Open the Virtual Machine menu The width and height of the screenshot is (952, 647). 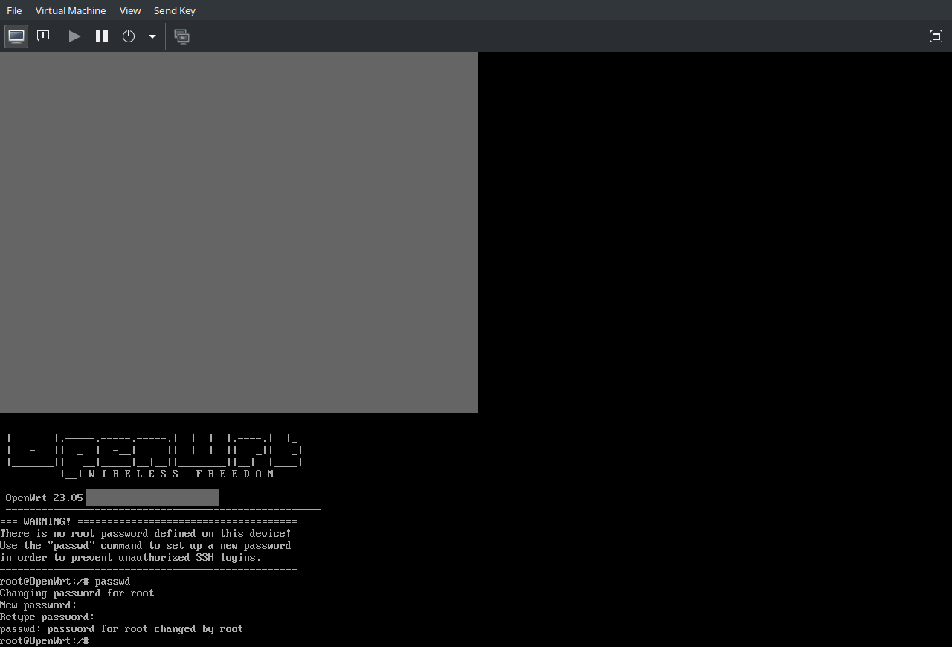(71, 10)
